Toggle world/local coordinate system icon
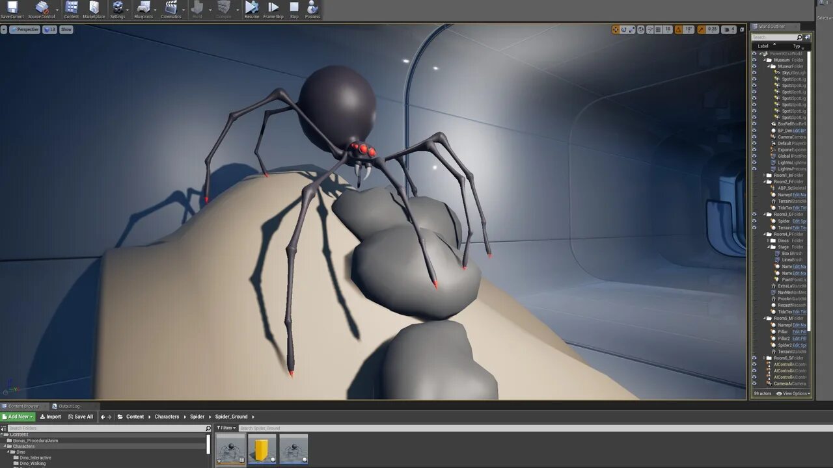The width and height of the screenshot is (833, 468). (641, 29)
